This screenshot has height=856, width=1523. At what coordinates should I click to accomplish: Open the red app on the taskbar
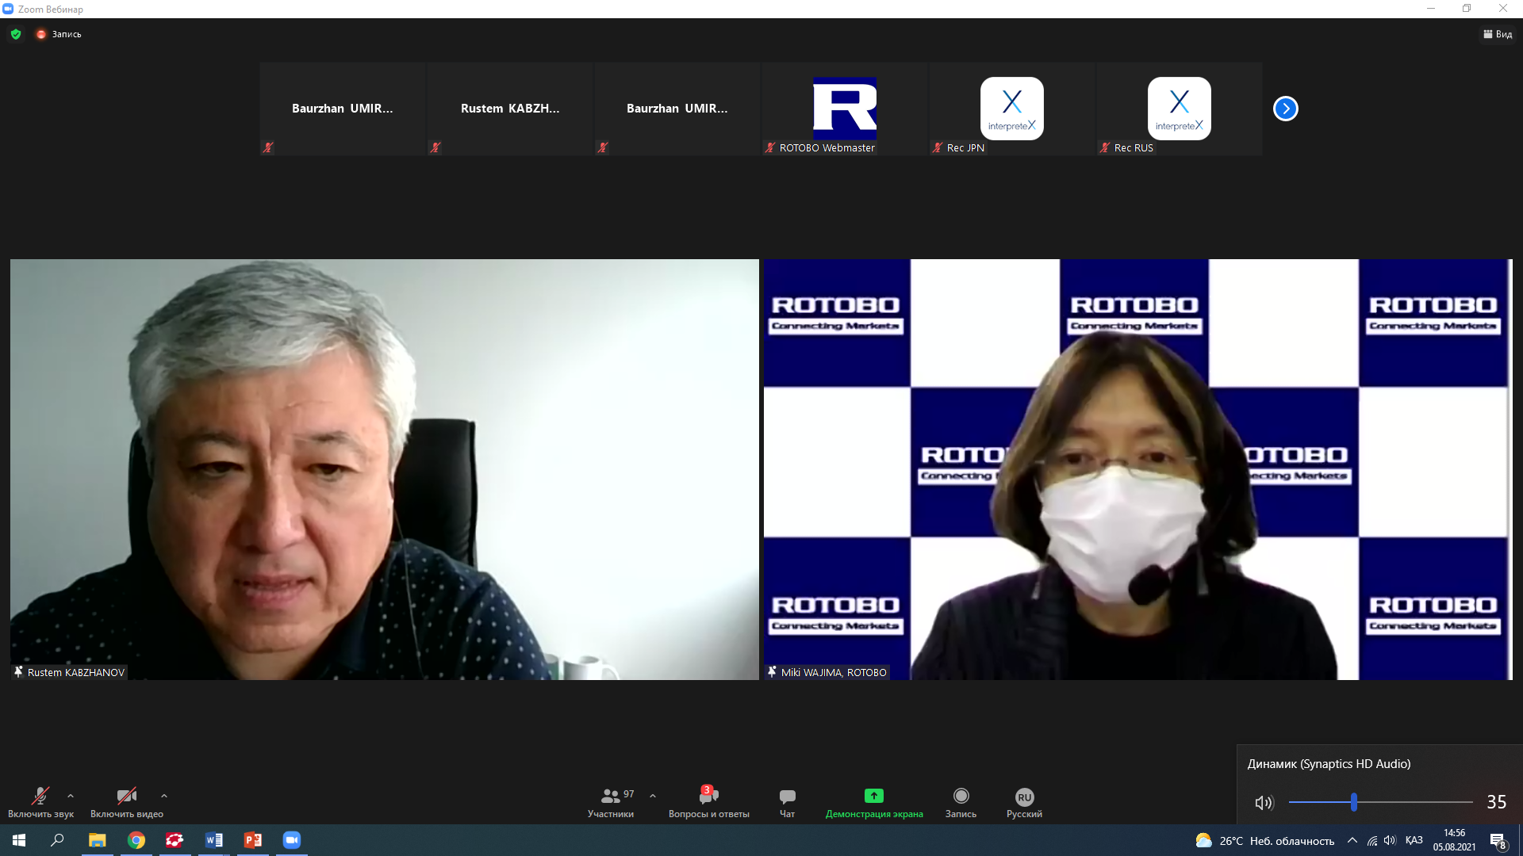point(175,840)
